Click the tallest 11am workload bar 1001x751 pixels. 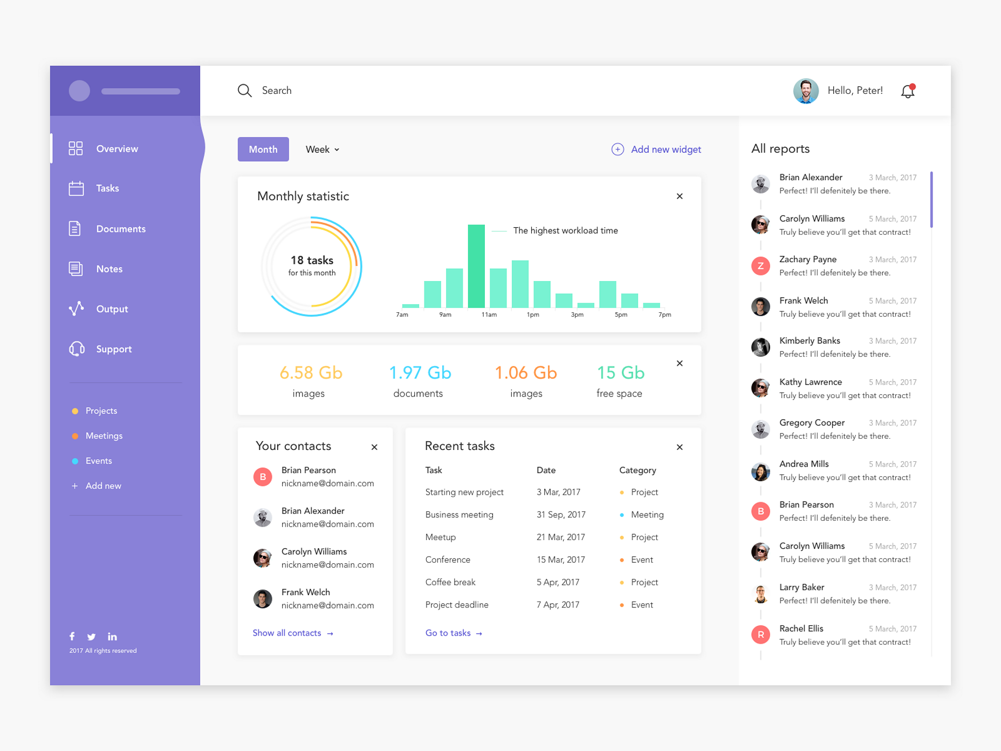point(476,266)
